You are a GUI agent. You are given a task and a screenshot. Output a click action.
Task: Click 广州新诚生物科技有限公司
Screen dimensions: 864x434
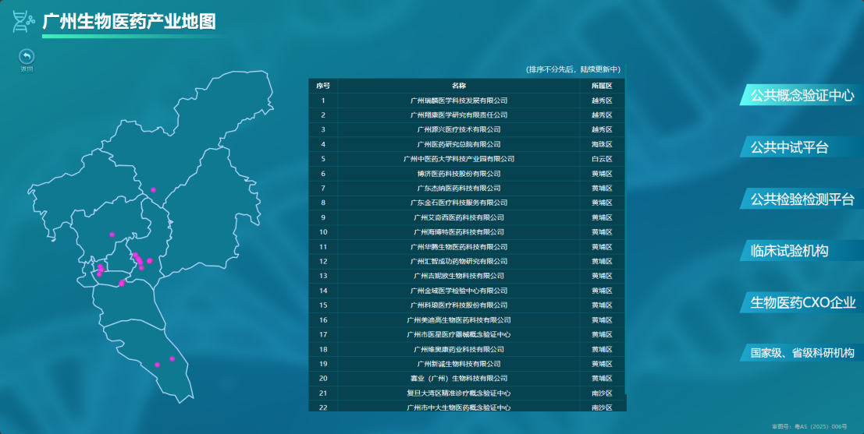(x=458, y=364)
